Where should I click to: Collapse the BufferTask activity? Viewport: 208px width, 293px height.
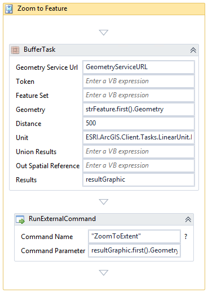pos(193,50)
